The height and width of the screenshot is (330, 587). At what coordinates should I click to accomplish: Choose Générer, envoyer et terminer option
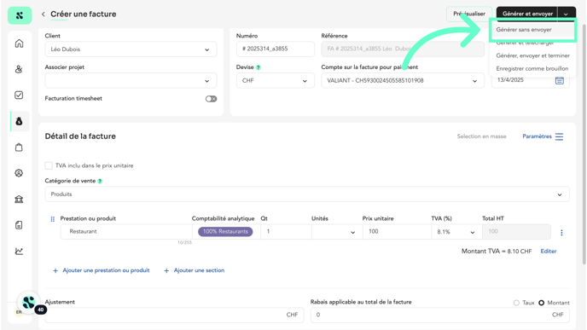pos(532,55)
